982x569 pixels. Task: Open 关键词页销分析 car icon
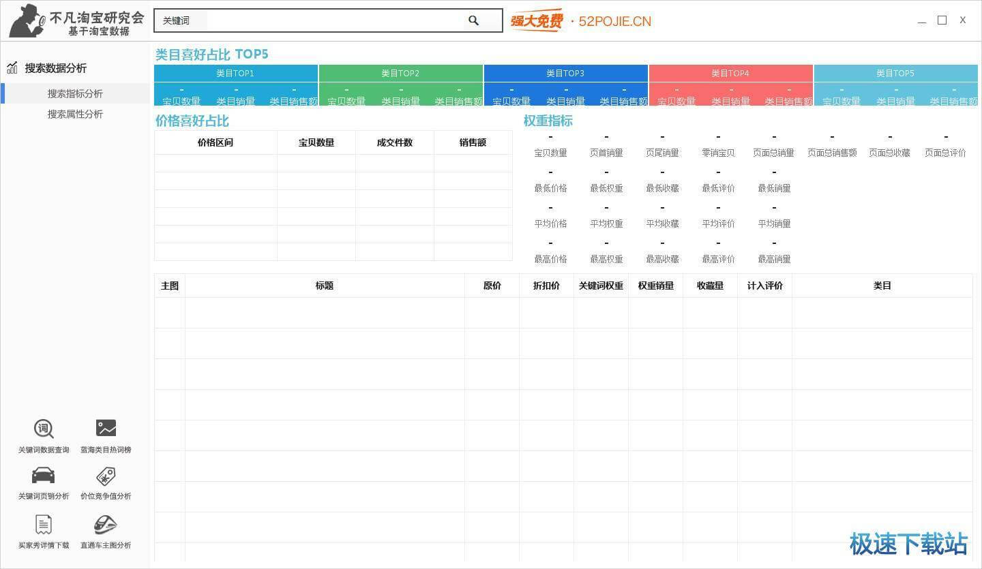pos(44,475)
